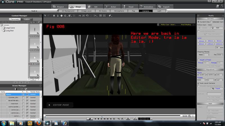Click the timeline playhead scrub bar
This screenshot has width=225, height=126.
pos(113,115)
